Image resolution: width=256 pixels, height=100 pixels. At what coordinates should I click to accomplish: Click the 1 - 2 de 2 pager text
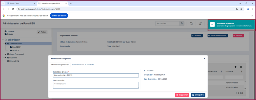click(239, 93)
